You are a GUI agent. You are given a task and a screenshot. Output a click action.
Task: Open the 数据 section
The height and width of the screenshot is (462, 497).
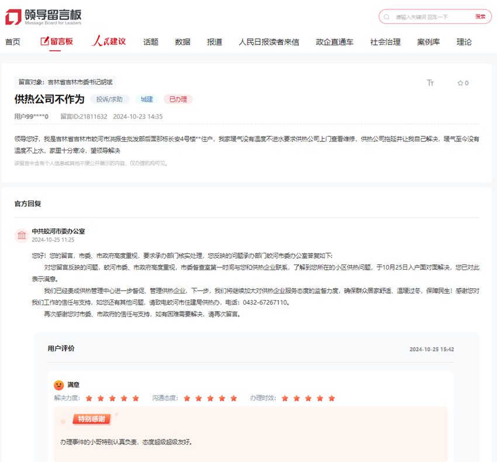181,42
